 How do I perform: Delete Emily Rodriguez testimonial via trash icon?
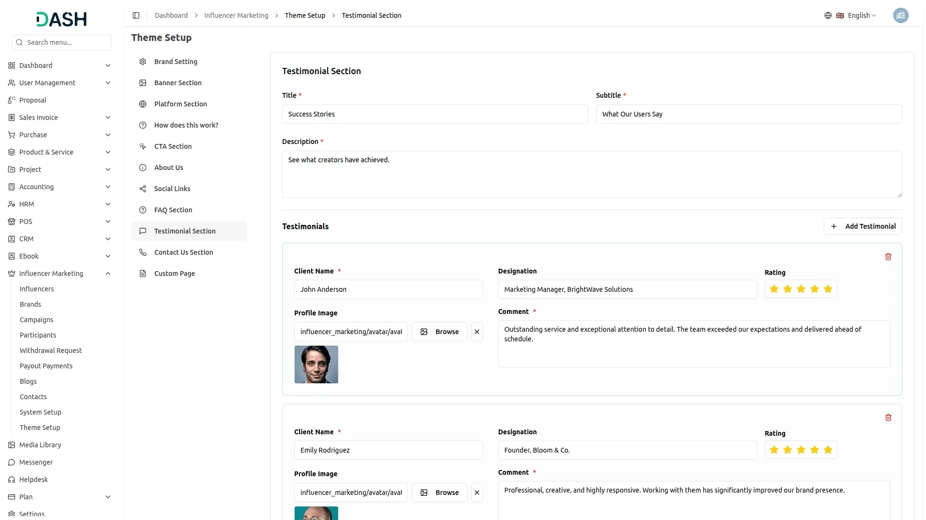tap(888, 417)
